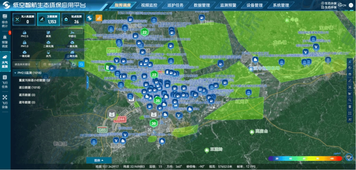Select 逐日数据 (1018) in the list
The width and height of the screenshot is (356, 170).
tap(30, 88)
